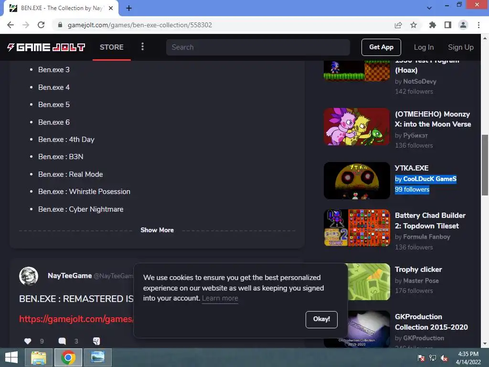Dismiss cookie banner with Okay!
The height and width of the screenshot is (367, 489).
321,319
